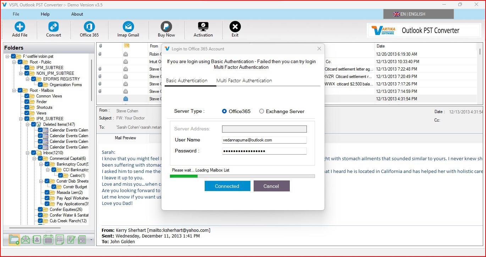Collapse the EFORMS REGISTRY node

pyautogui.click(x=28, y=79)
